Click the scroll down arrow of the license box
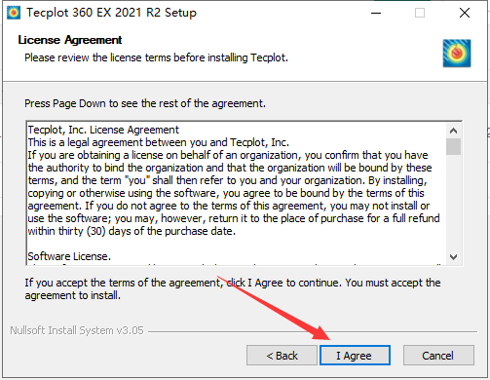Screen dimensions: 490x380 click(454, 257)
